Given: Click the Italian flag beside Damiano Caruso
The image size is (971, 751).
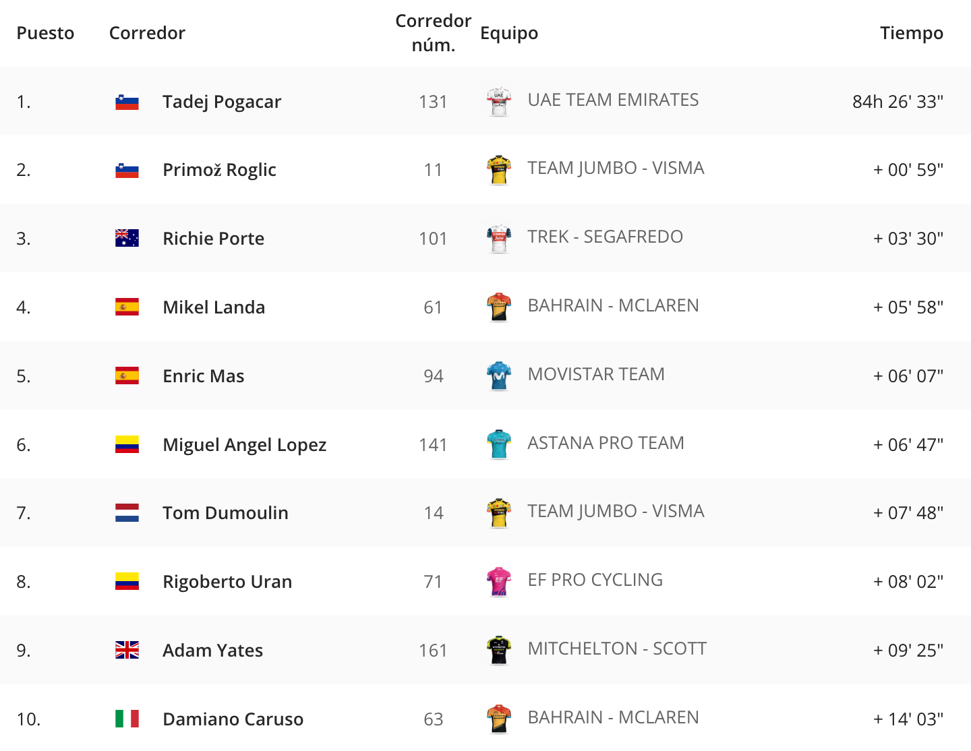Looking at the screenshot, I should click(x=127, y=719).
